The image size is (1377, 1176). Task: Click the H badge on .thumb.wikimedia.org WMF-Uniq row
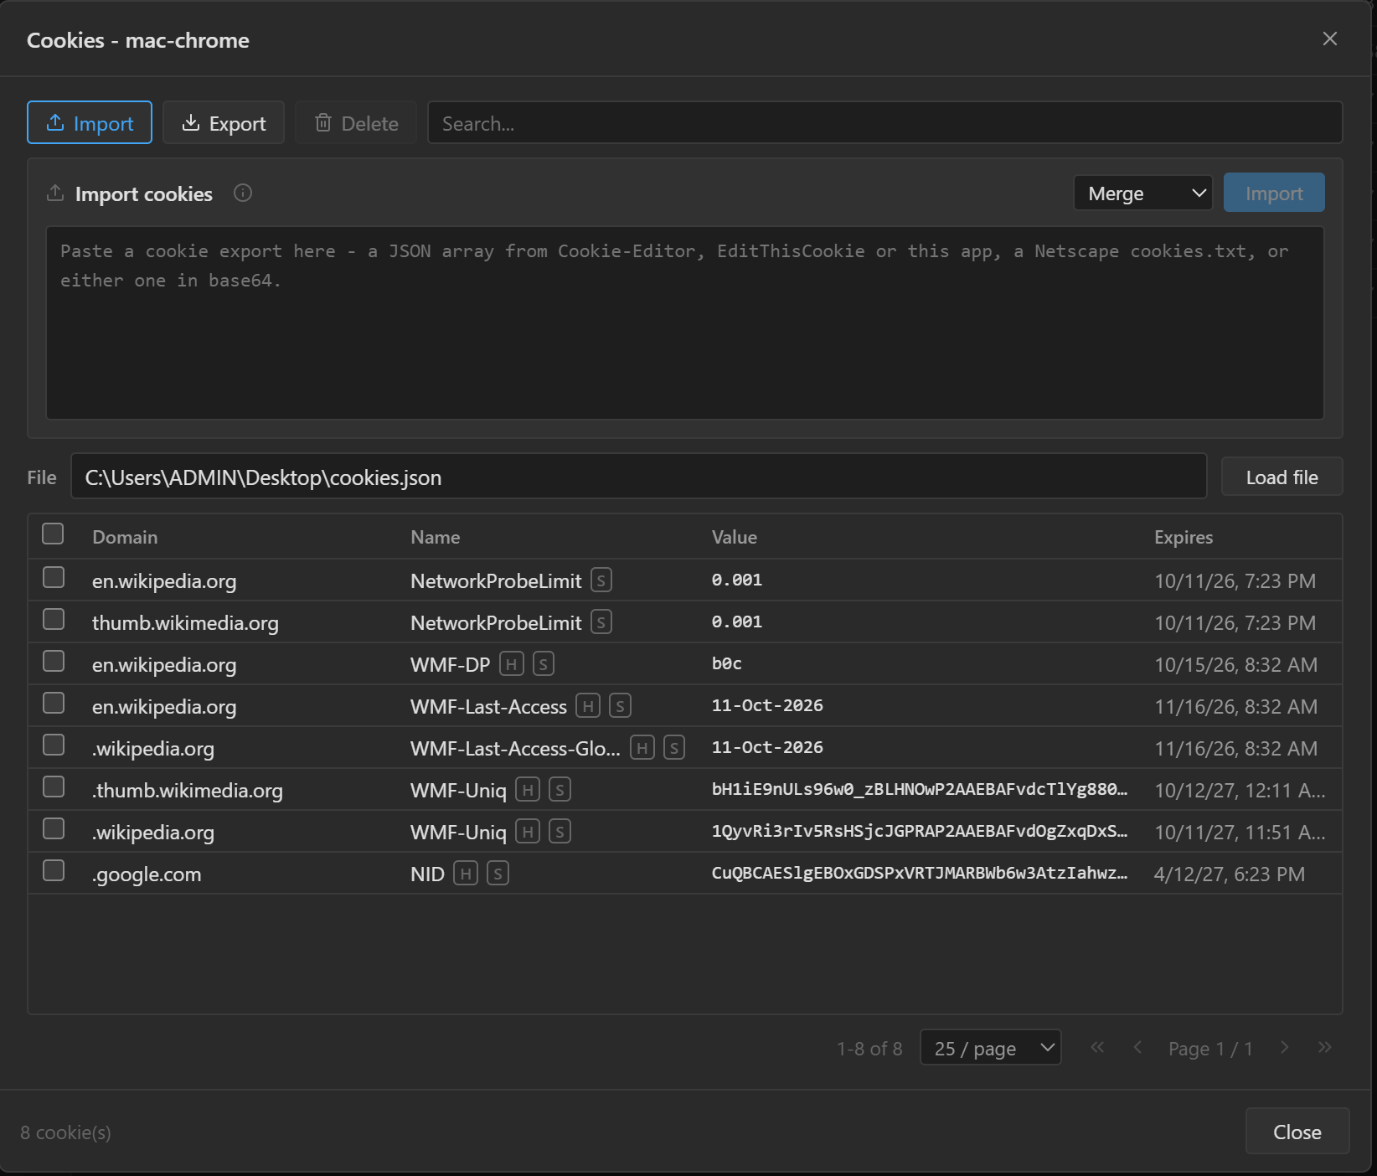pos(528,790)
